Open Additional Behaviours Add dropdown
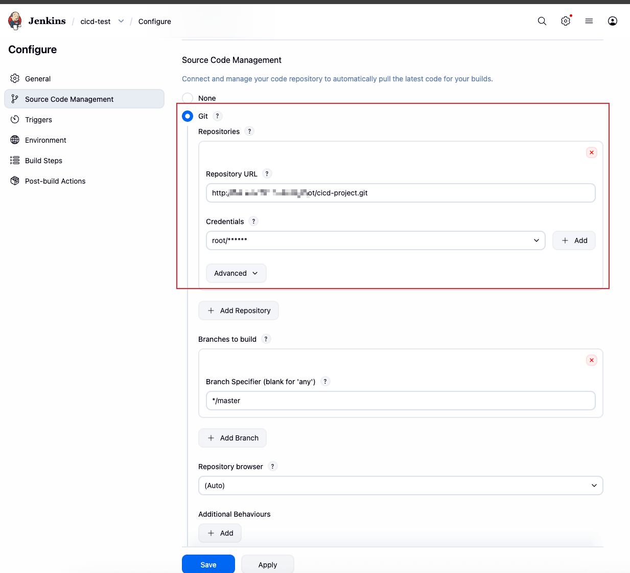630x573 pixels. point(220,533)
